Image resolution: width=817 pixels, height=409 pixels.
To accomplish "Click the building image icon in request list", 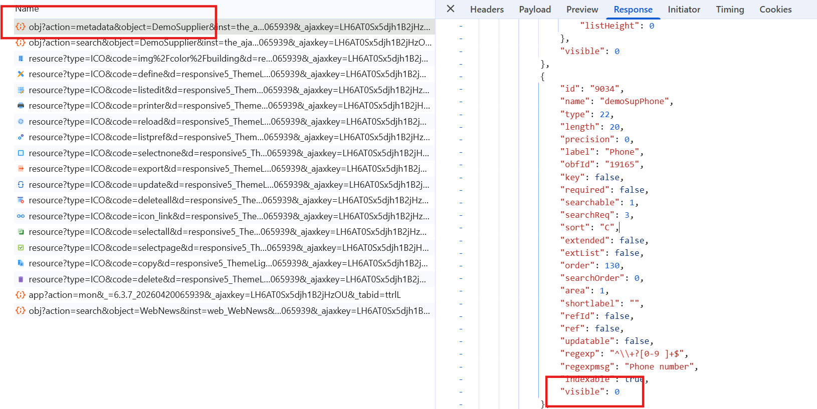I will 21,59.
